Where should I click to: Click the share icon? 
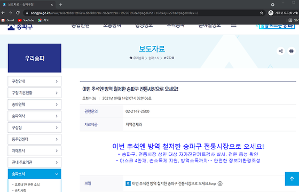(281, 51)
